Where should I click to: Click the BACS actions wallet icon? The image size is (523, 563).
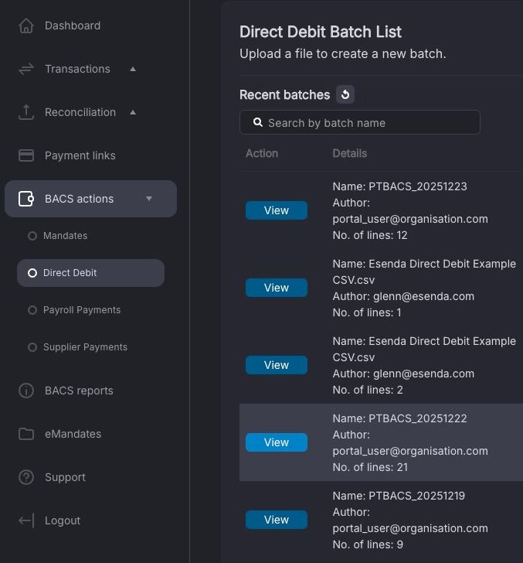coord(26,199)
